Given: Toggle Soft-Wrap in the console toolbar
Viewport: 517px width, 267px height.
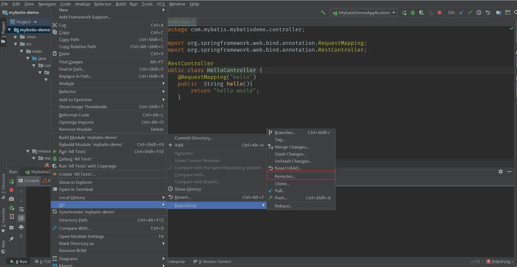Looking at the screenshot, I should (21, 209).
